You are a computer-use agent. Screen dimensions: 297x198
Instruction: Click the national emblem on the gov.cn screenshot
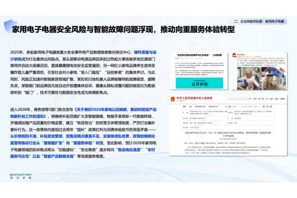pos(173,99)
